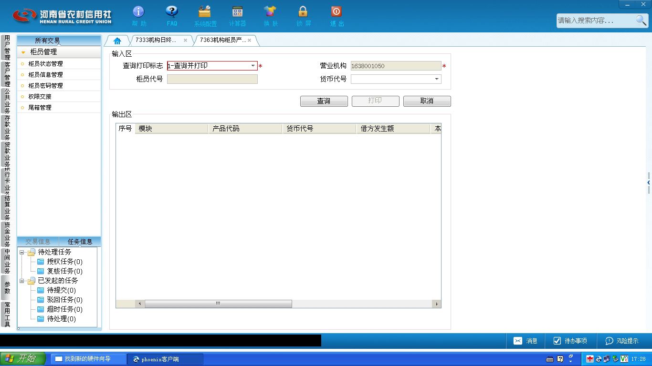652x366 pixels.
Task: Open 常用工具 vertical sidebar tab
Action: pyautogui.click(x=7, y=315)
